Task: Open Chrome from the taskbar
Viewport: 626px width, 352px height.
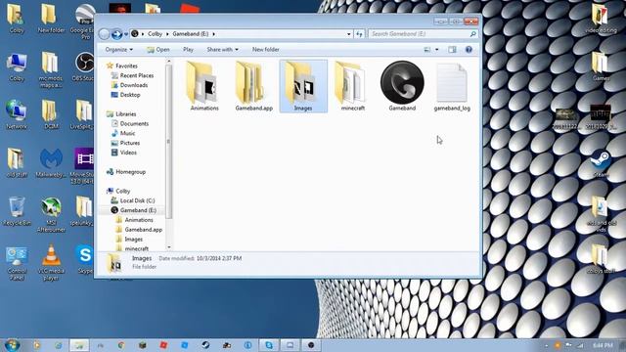Action: pyautogui.click(x=121, y=345)
